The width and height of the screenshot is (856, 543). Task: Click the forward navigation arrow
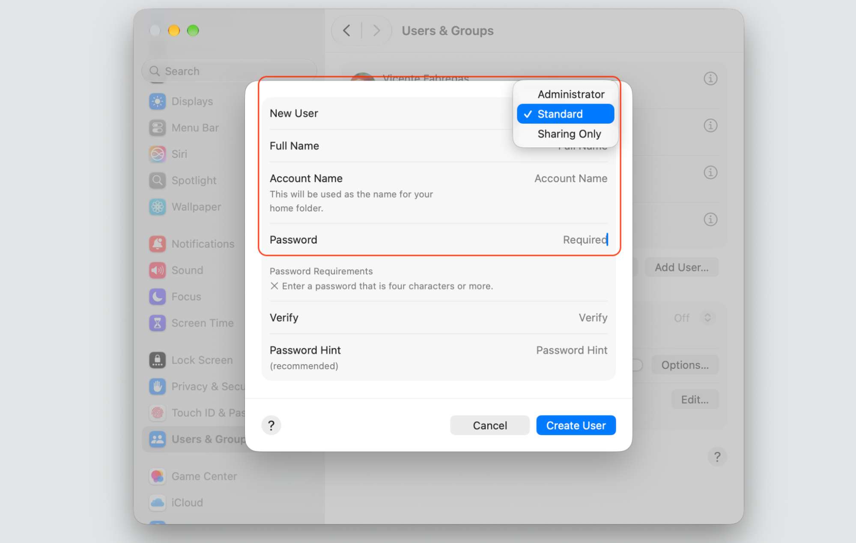click(x=376, y=31)
